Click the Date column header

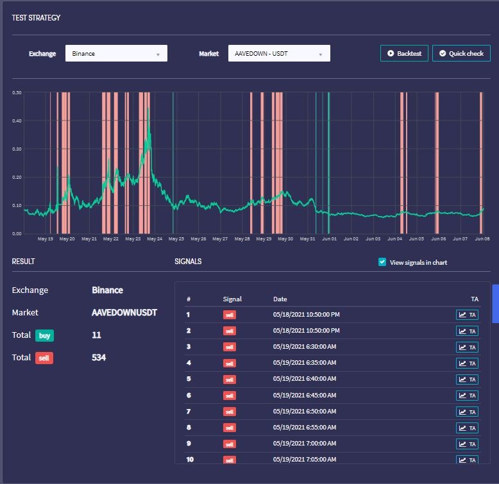[x=280, y=299]
